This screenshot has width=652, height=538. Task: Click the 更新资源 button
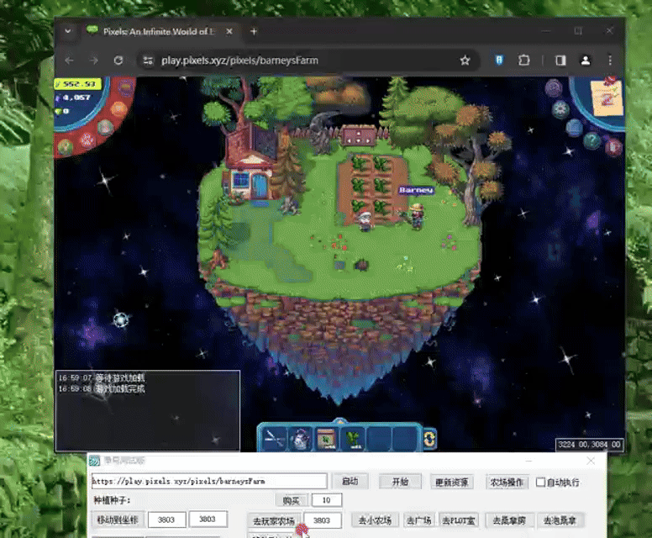(451, 483)
